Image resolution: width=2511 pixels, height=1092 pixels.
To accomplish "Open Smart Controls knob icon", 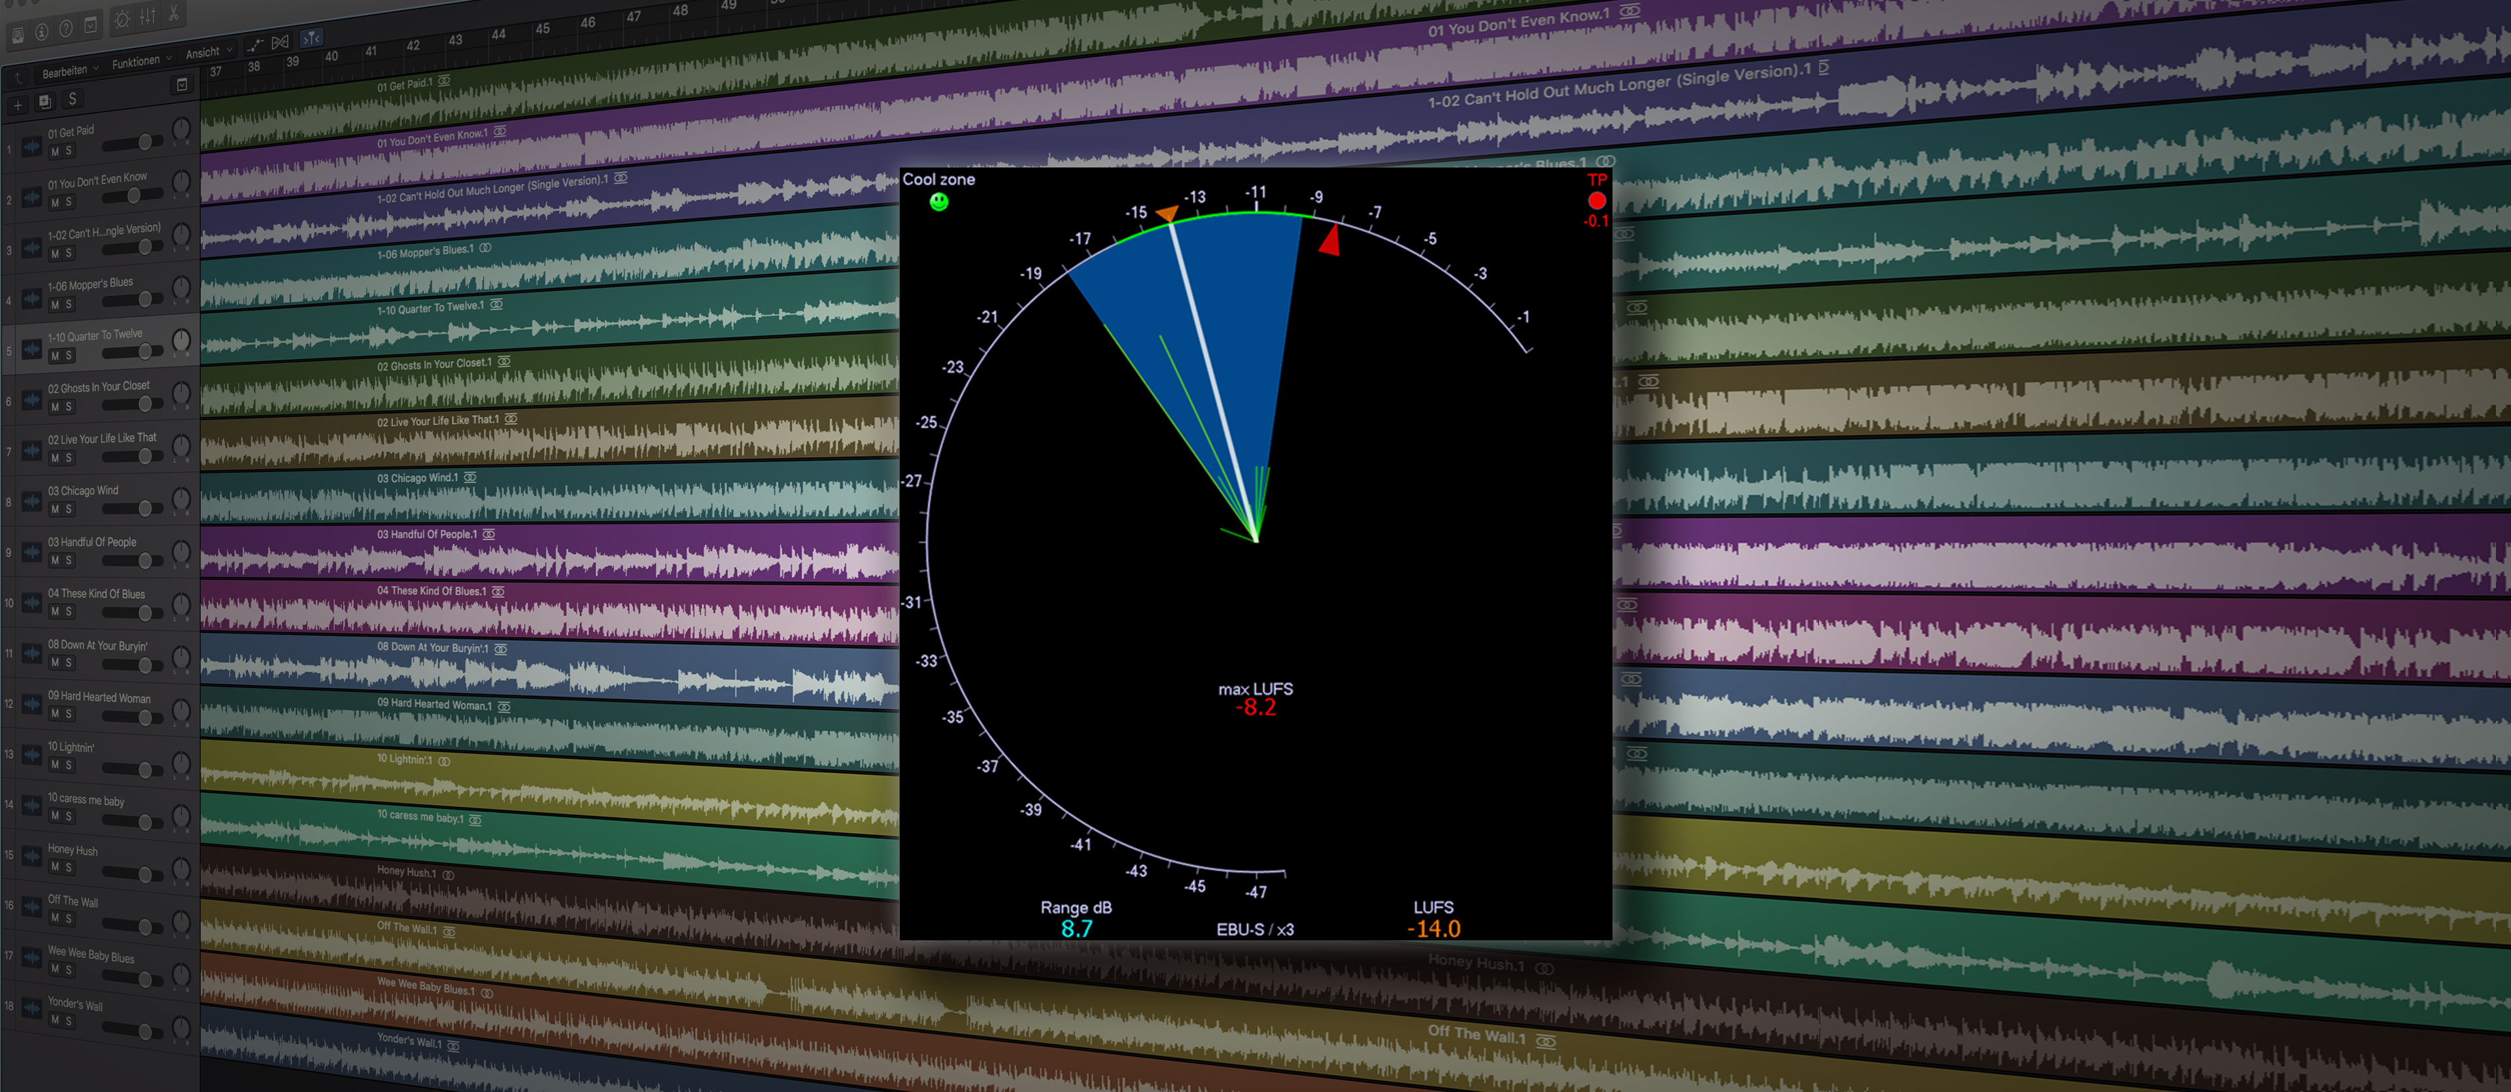I will (x=122, y=20).
